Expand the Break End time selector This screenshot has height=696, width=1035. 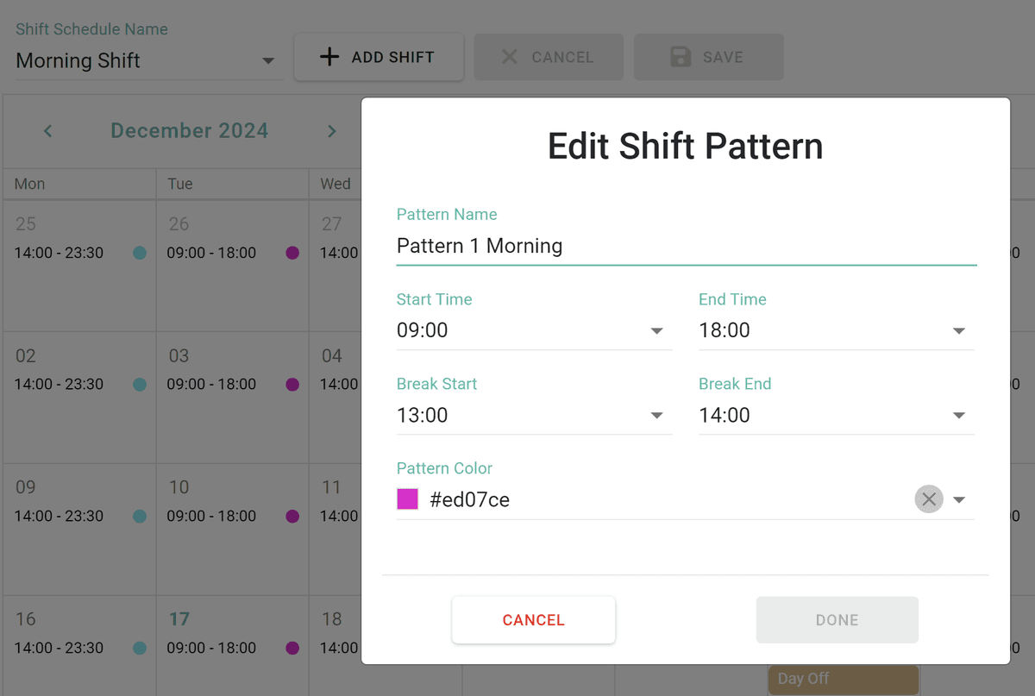(959, 415)
